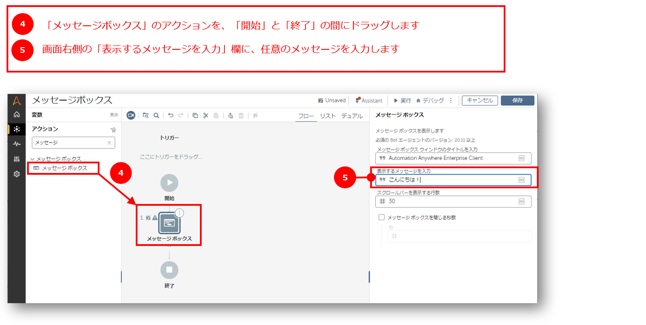The image size is (646, 325).
Task: Click the disabled 秒 seconds field
Action: coord(459,236)
